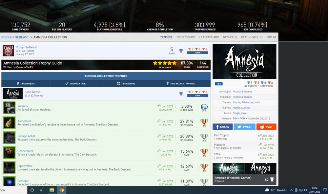Go to the Platinum Club tab
Viewport: 328px width, 194px height.
(252, 37)
